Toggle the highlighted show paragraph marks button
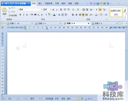Viewport: 128px width, 101px height. click(x=100, y=10)
